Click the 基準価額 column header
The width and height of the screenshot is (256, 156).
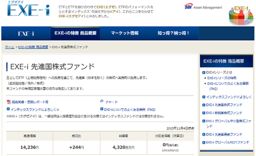coord(30,136)
